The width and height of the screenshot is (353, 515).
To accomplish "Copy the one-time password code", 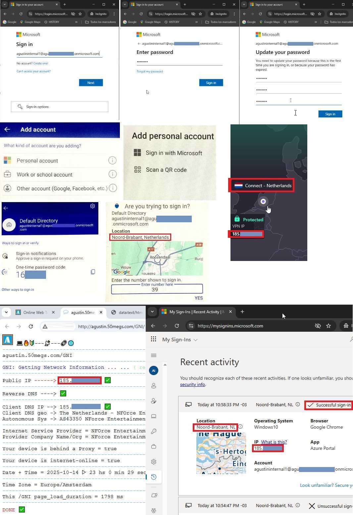I will (x=93, y=272).
